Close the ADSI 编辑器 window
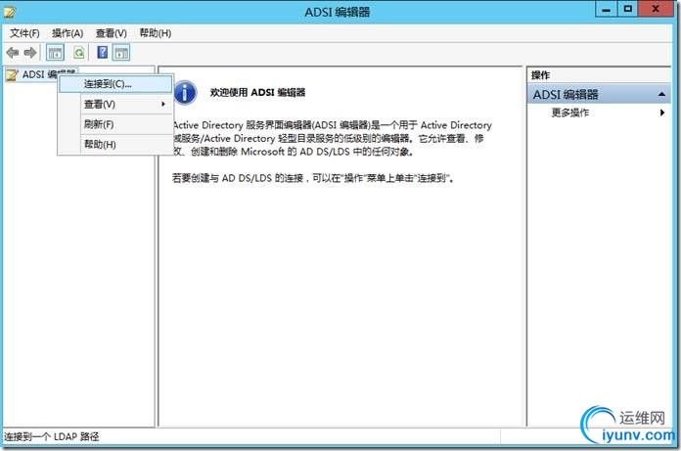 (x=656, y=9)
